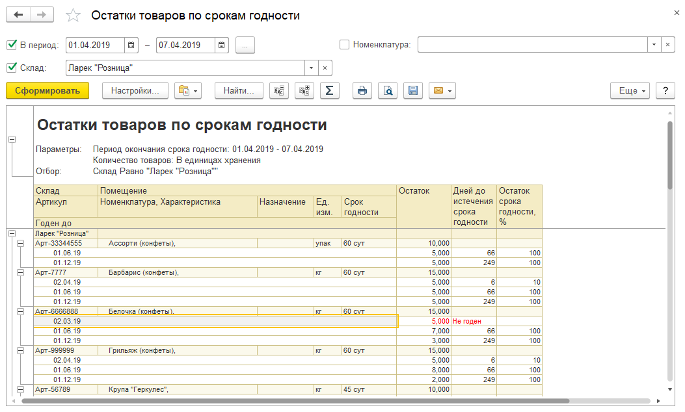
Task: Click the collapse all groups icon
Action: [279, 91]
